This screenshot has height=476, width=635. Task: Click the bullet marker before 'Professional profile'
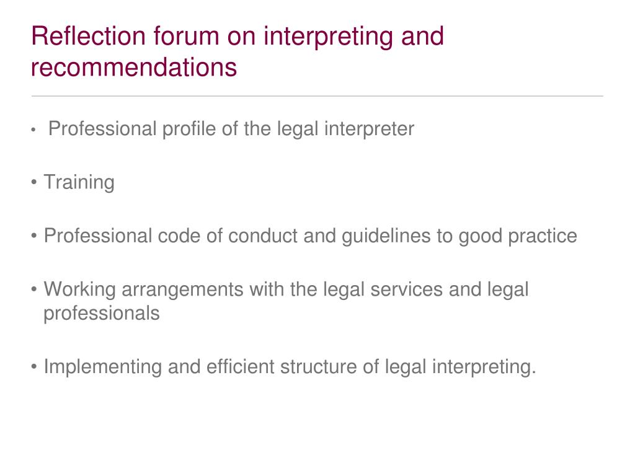tap(33, 130)
